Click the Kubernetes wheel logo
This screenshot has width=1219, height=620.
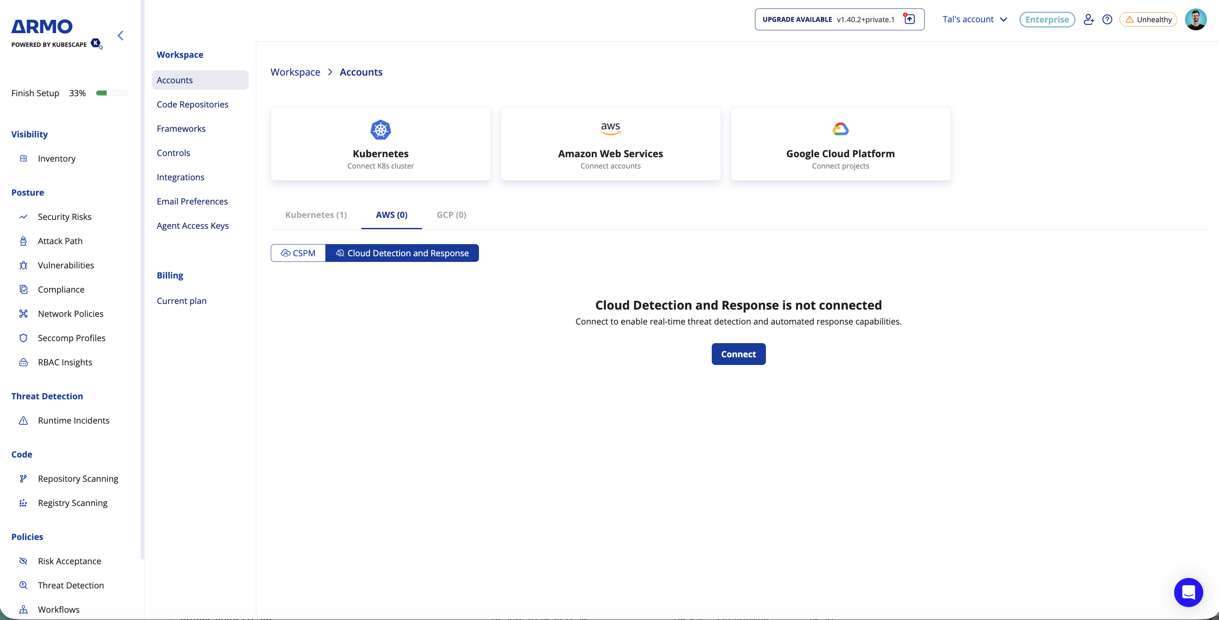[x=380, y=130]
